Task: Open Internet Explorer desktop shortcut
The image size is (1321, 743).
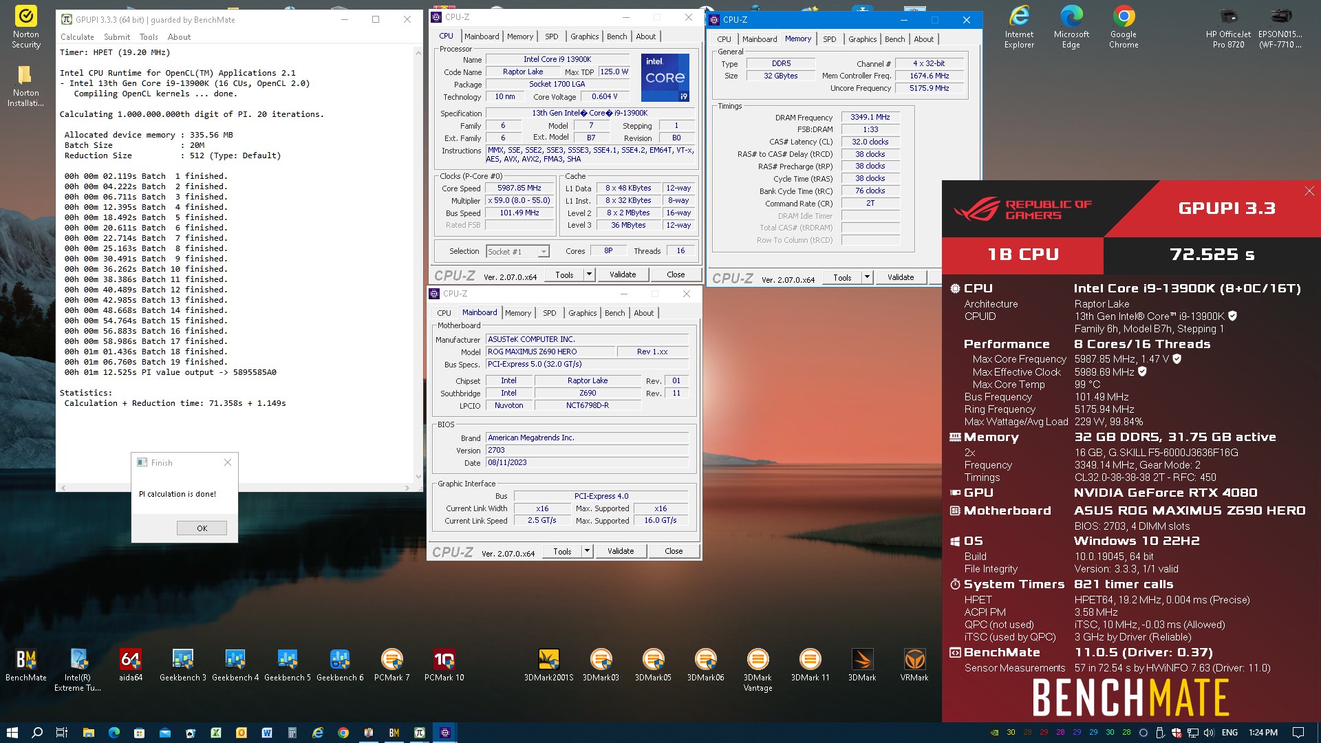Action: click(1019, 28)
